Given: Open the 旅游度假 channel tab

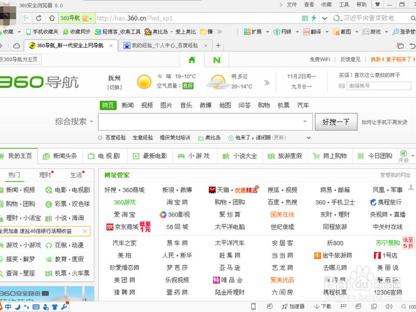Looking at the screenshot, I should click(285, 156).
